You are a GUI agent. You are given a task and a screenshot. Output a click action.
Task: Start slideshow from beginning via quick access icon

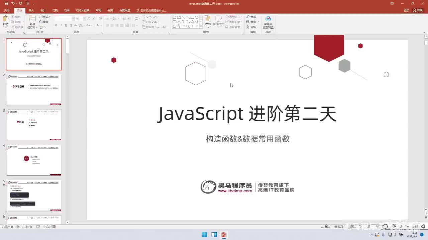tap(27, 3)
